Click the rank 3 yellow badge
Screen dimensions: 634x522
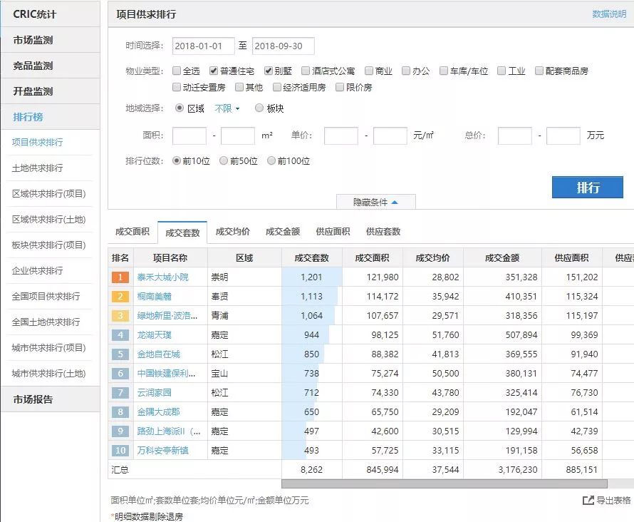click(120, 316)
